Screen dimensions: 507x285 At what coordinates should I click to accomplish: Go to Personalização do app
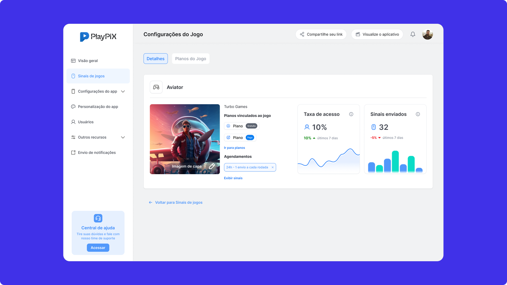(x=98, y=107)
